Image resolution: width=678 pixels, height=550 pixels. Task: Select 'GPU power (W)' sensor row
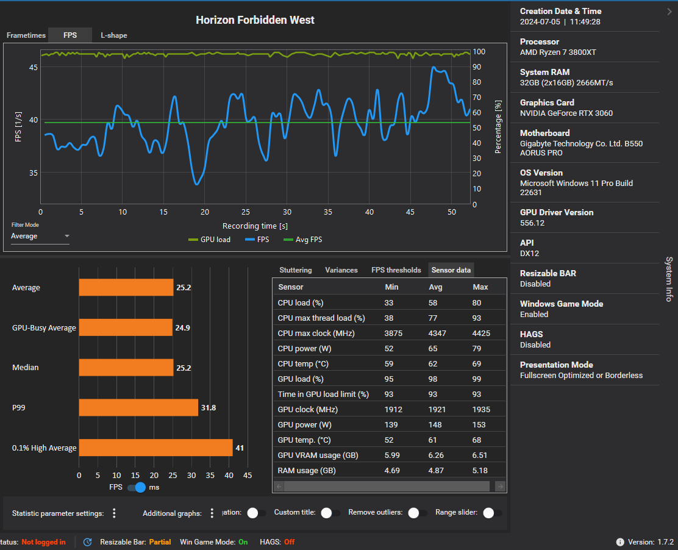389,424
